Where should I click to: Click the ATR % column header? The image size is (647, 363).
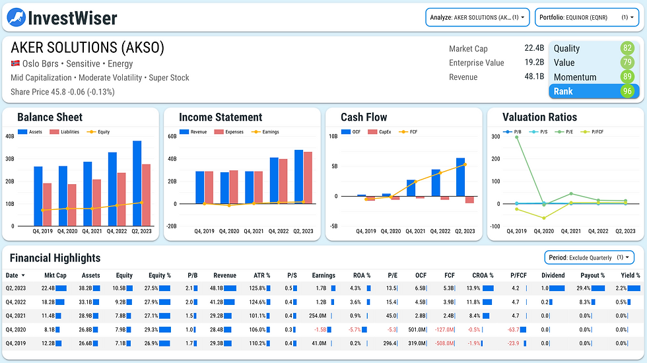pos(261,276)
